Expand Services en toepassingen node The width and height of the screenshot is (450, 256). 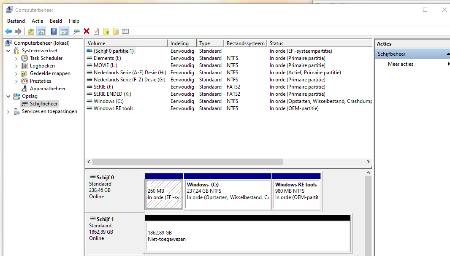pyautogui.click(x=8, y=111)
